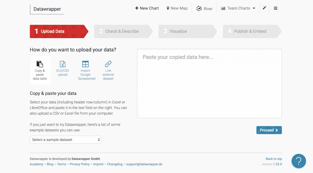The image size is (313, 173).
Task: Click the Datawrapper GmbH company name
Action: [x=86, y=159]
